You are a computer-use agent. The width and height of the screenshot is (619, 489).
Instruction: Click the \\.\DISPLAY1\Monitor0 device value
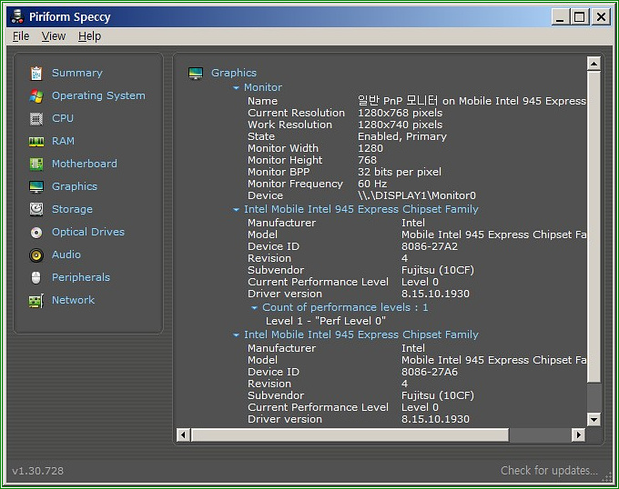(417, 195)
